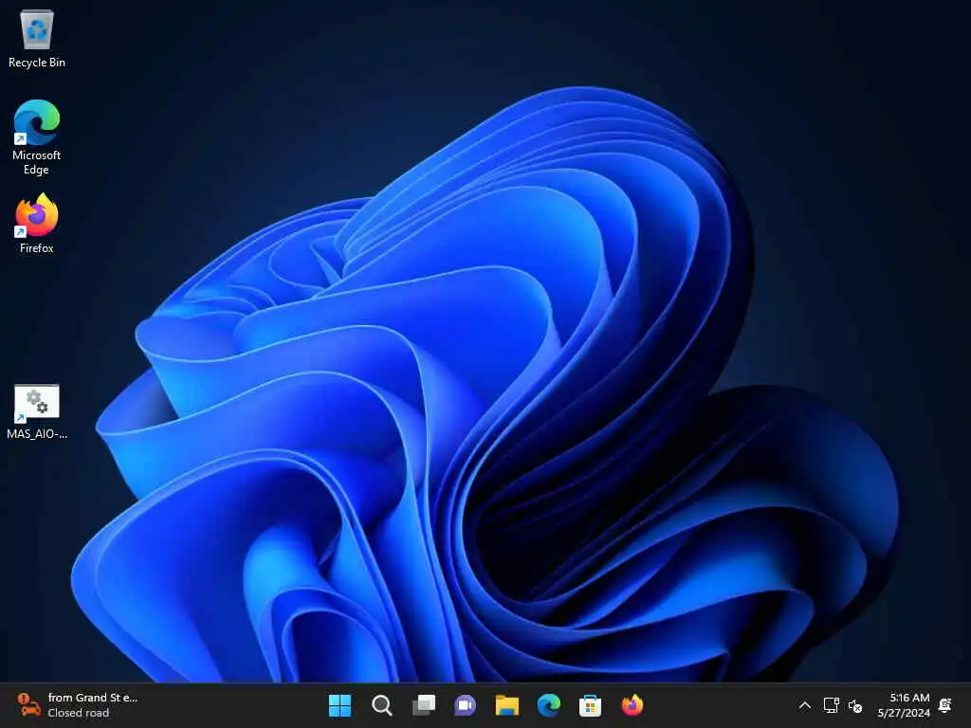Screen dimensions: 971x728
Task: Select the MAS_AIO desktop shortcut
Action: tap(37, 412)
